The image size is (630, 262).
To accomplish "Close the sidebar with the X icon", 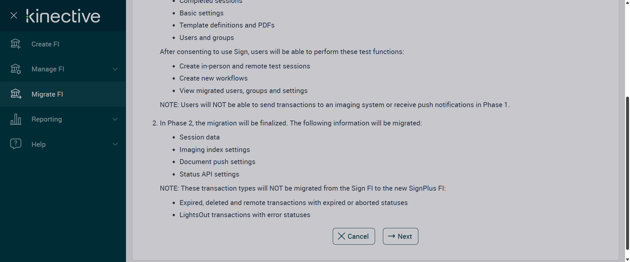I will tap(14, 15).
